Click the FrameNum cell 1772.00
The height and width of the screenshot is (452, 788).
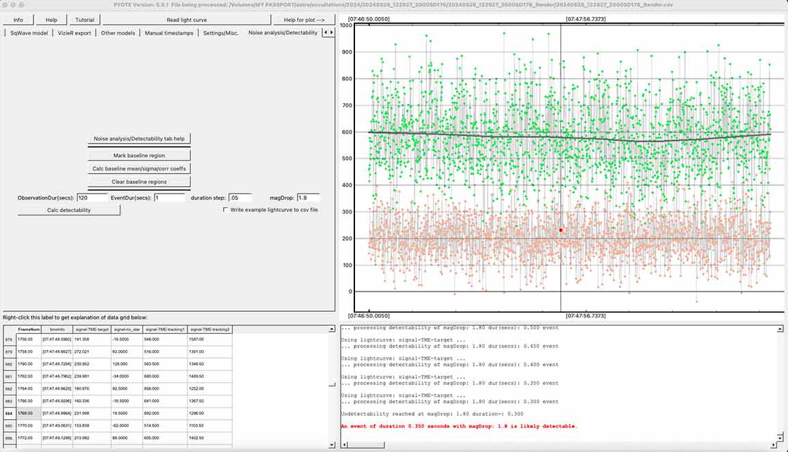29,438
